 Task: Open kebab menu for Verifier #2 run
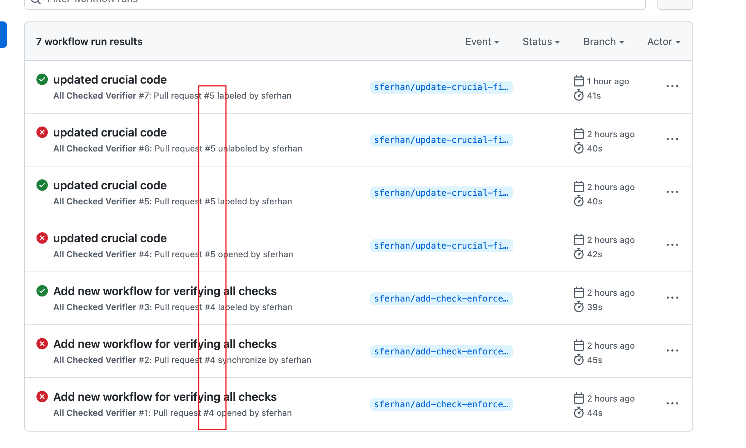click(x=672, y=351)
